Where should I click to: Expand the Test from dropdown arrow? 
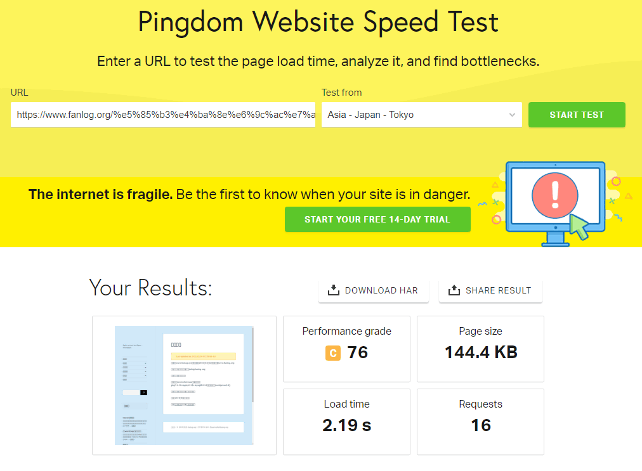512,115
